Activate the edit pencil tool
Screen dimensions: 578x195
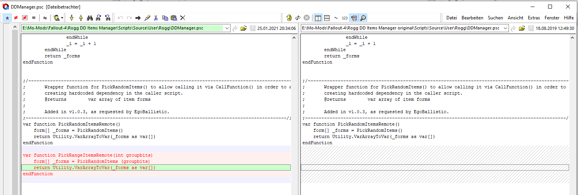pyautogui.click(x=147, y=18)
